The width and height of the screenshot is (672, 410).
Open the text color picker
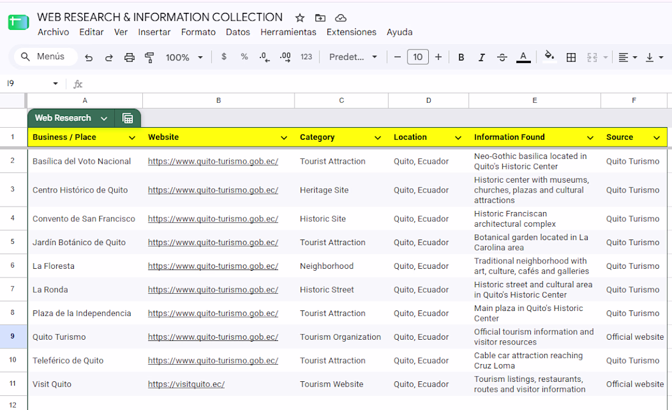[x=524, y=57]
